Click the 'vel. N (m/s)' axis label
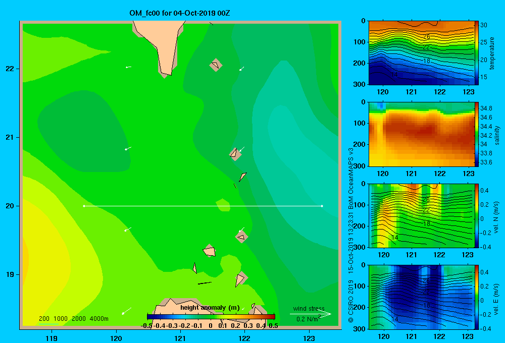This screenshot has width=505, height=343. point(496,217)
